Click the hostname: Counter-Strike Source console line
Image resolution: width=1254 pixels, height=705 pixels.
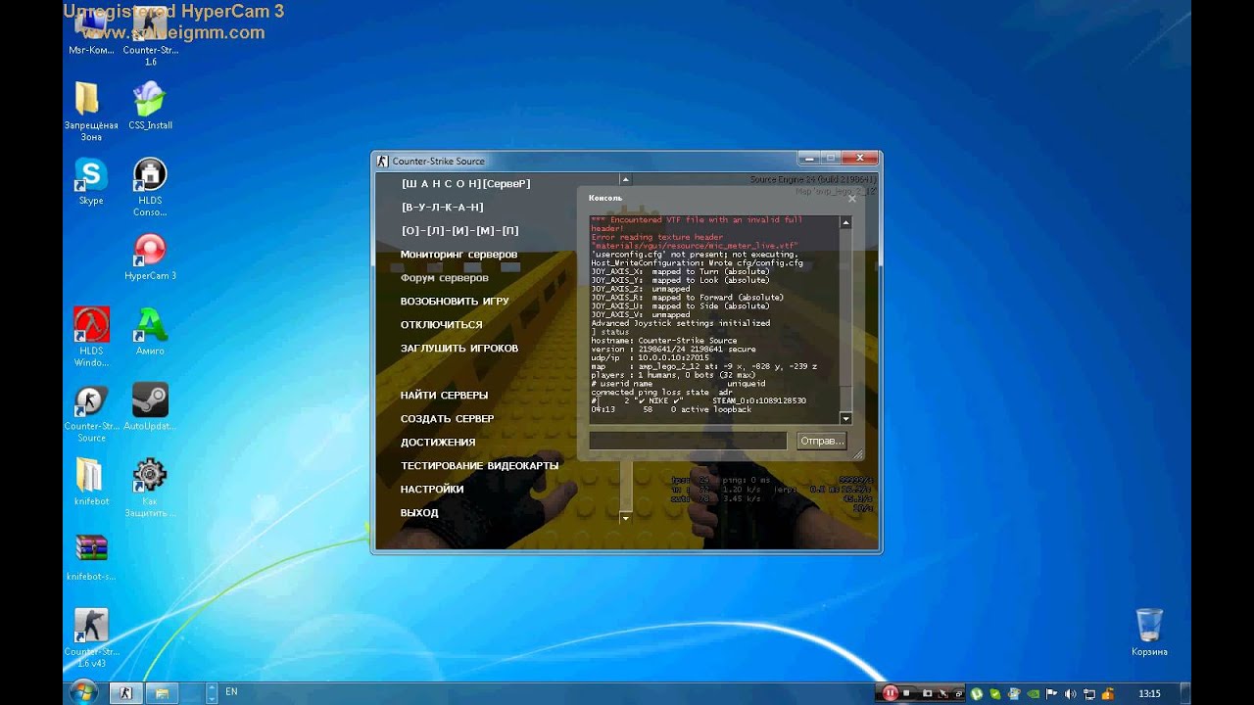tap(664, 341)
